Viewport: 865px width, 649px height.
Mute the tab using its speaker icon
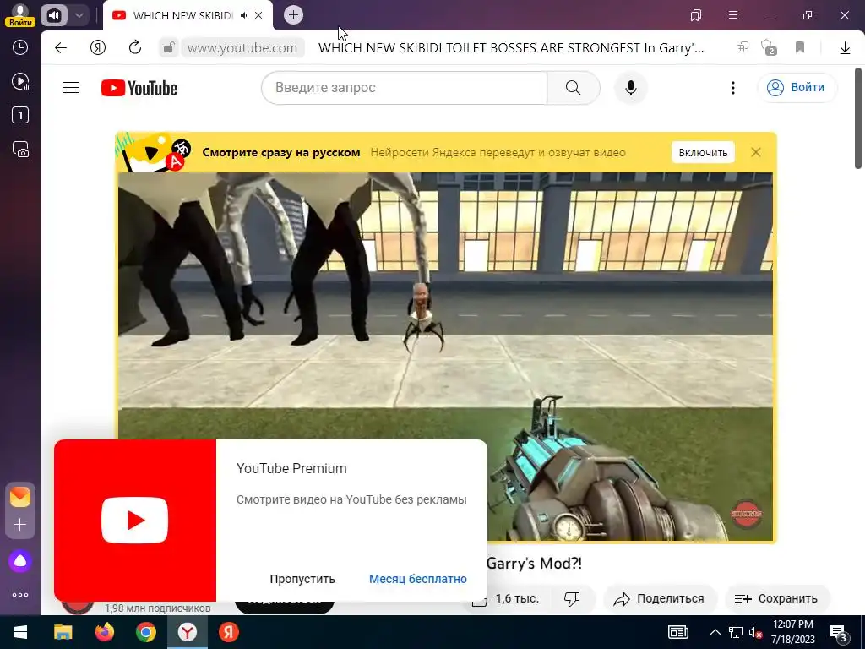point(244,15)
